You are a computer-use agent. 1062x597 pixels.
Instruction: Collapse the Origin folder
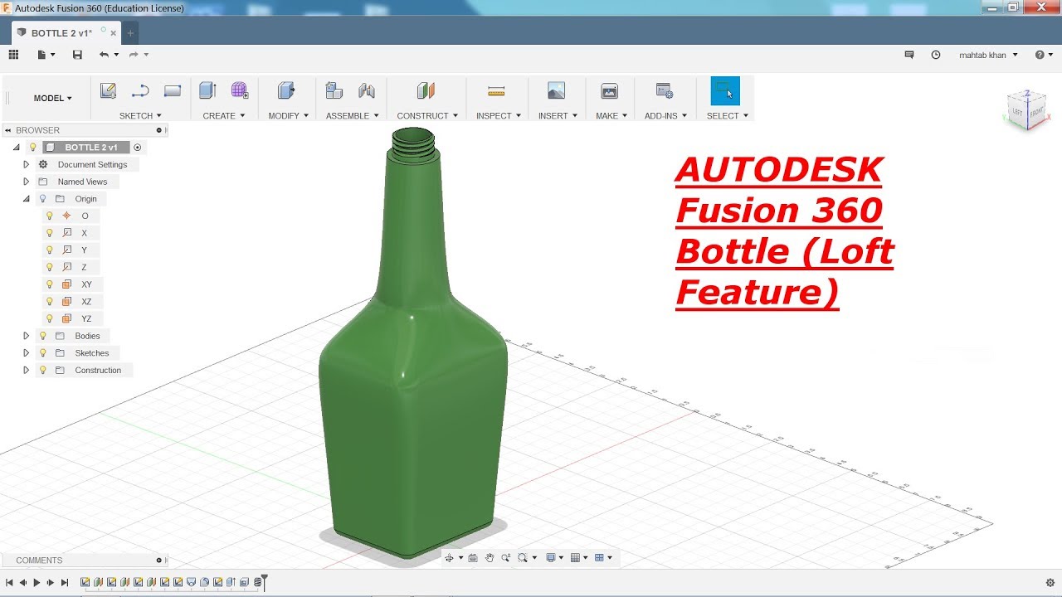coord(26,199)
